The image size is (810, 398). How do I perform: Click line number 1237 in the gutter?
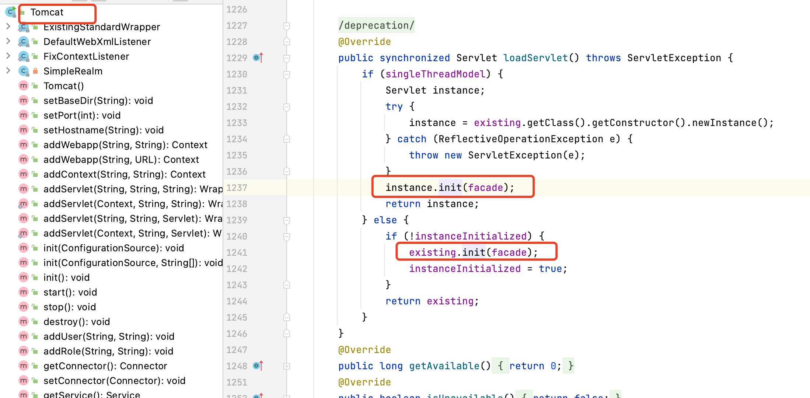[x=237, y=188]
